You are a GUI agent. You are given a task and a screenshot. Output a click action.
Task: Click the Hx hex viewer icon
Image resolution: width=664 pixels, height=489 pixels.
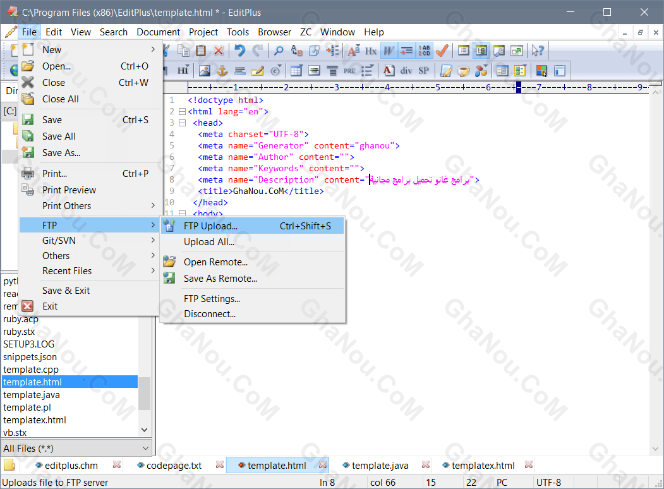371,51
